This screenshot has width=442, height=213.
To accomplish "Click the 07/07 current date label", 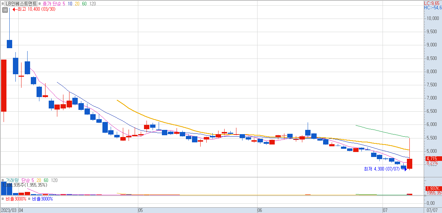I will (433, 211).
